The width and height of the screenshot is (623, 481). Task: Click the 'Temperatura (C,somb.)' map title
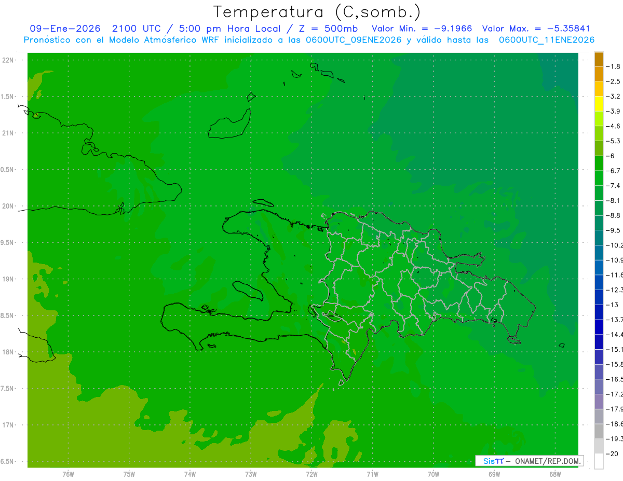pyautogui.click(x=317, y=12)
